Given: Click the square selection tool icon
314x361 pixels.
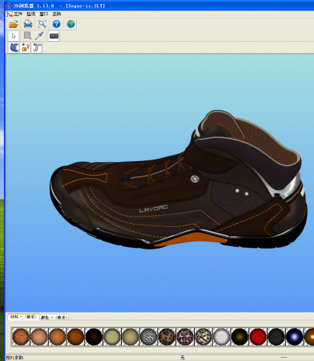Looking at the screenshot, I should (27, 36).
